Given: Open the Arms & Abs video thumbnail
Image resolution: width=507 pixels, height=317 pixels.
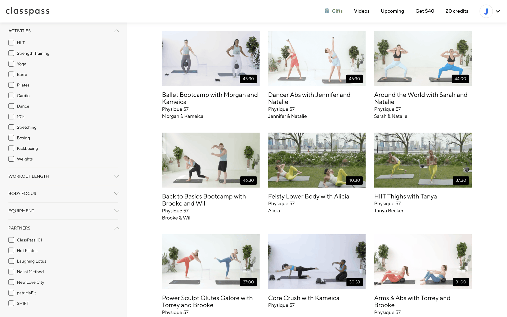Looking at the screenshot, I should click(x=423, y=262).
